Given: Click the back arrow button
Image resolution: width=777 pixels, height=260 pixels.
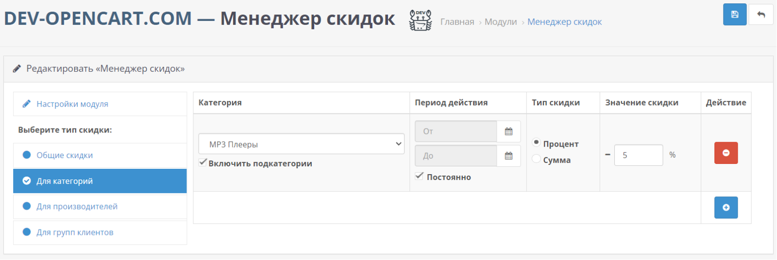Looking at the screenshot, I should [761, 15].
